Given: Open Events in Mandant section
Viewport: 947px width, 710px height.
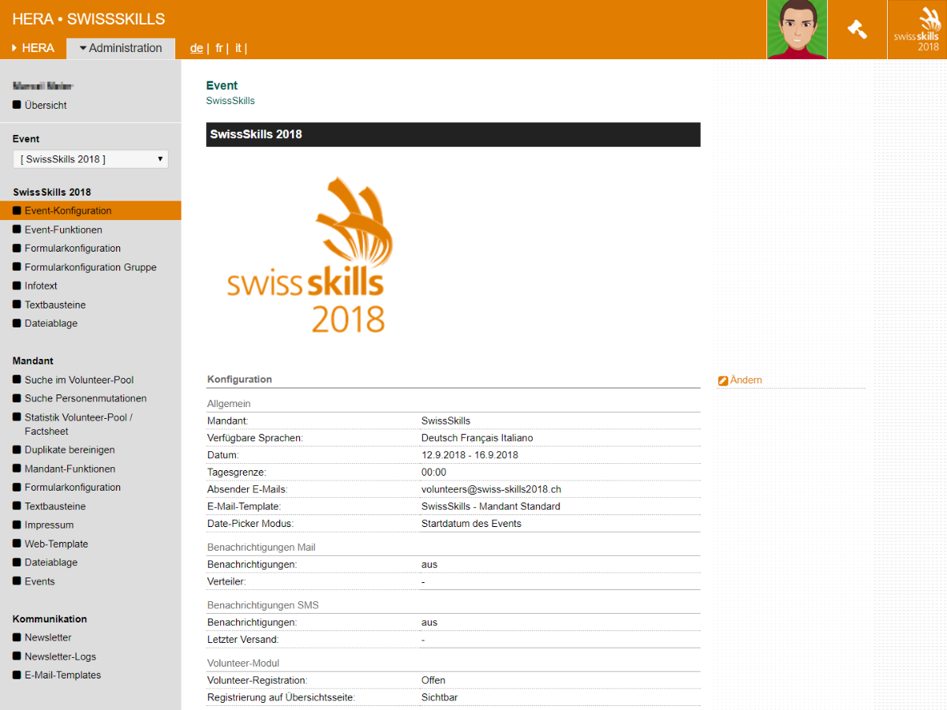Looking at the screenshot, I should [39, 581].
